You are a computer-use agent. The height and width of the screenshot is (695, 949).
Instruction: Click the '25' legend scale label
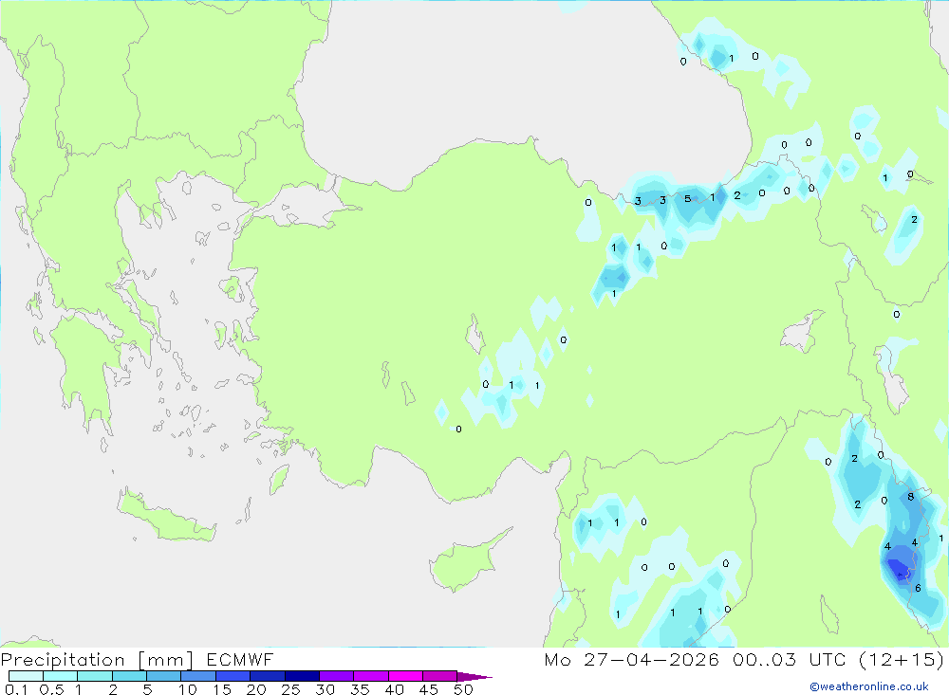[290, 689]
